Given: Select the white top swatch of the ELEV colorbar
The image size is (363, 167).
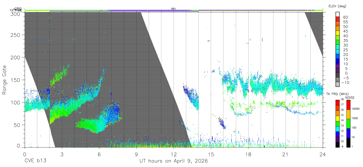Looking at the screenshot, I should point(338,14).
